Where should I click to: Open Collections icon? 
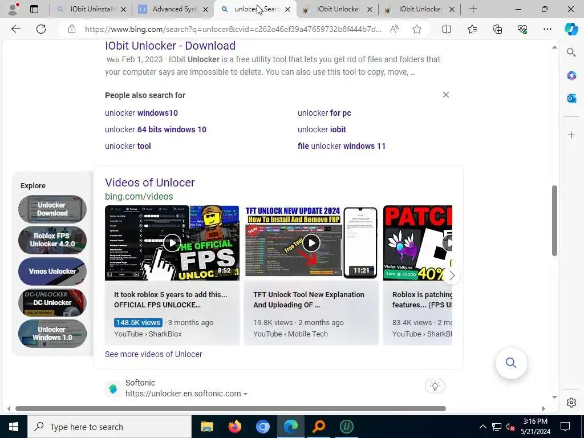tap(497, 29)
